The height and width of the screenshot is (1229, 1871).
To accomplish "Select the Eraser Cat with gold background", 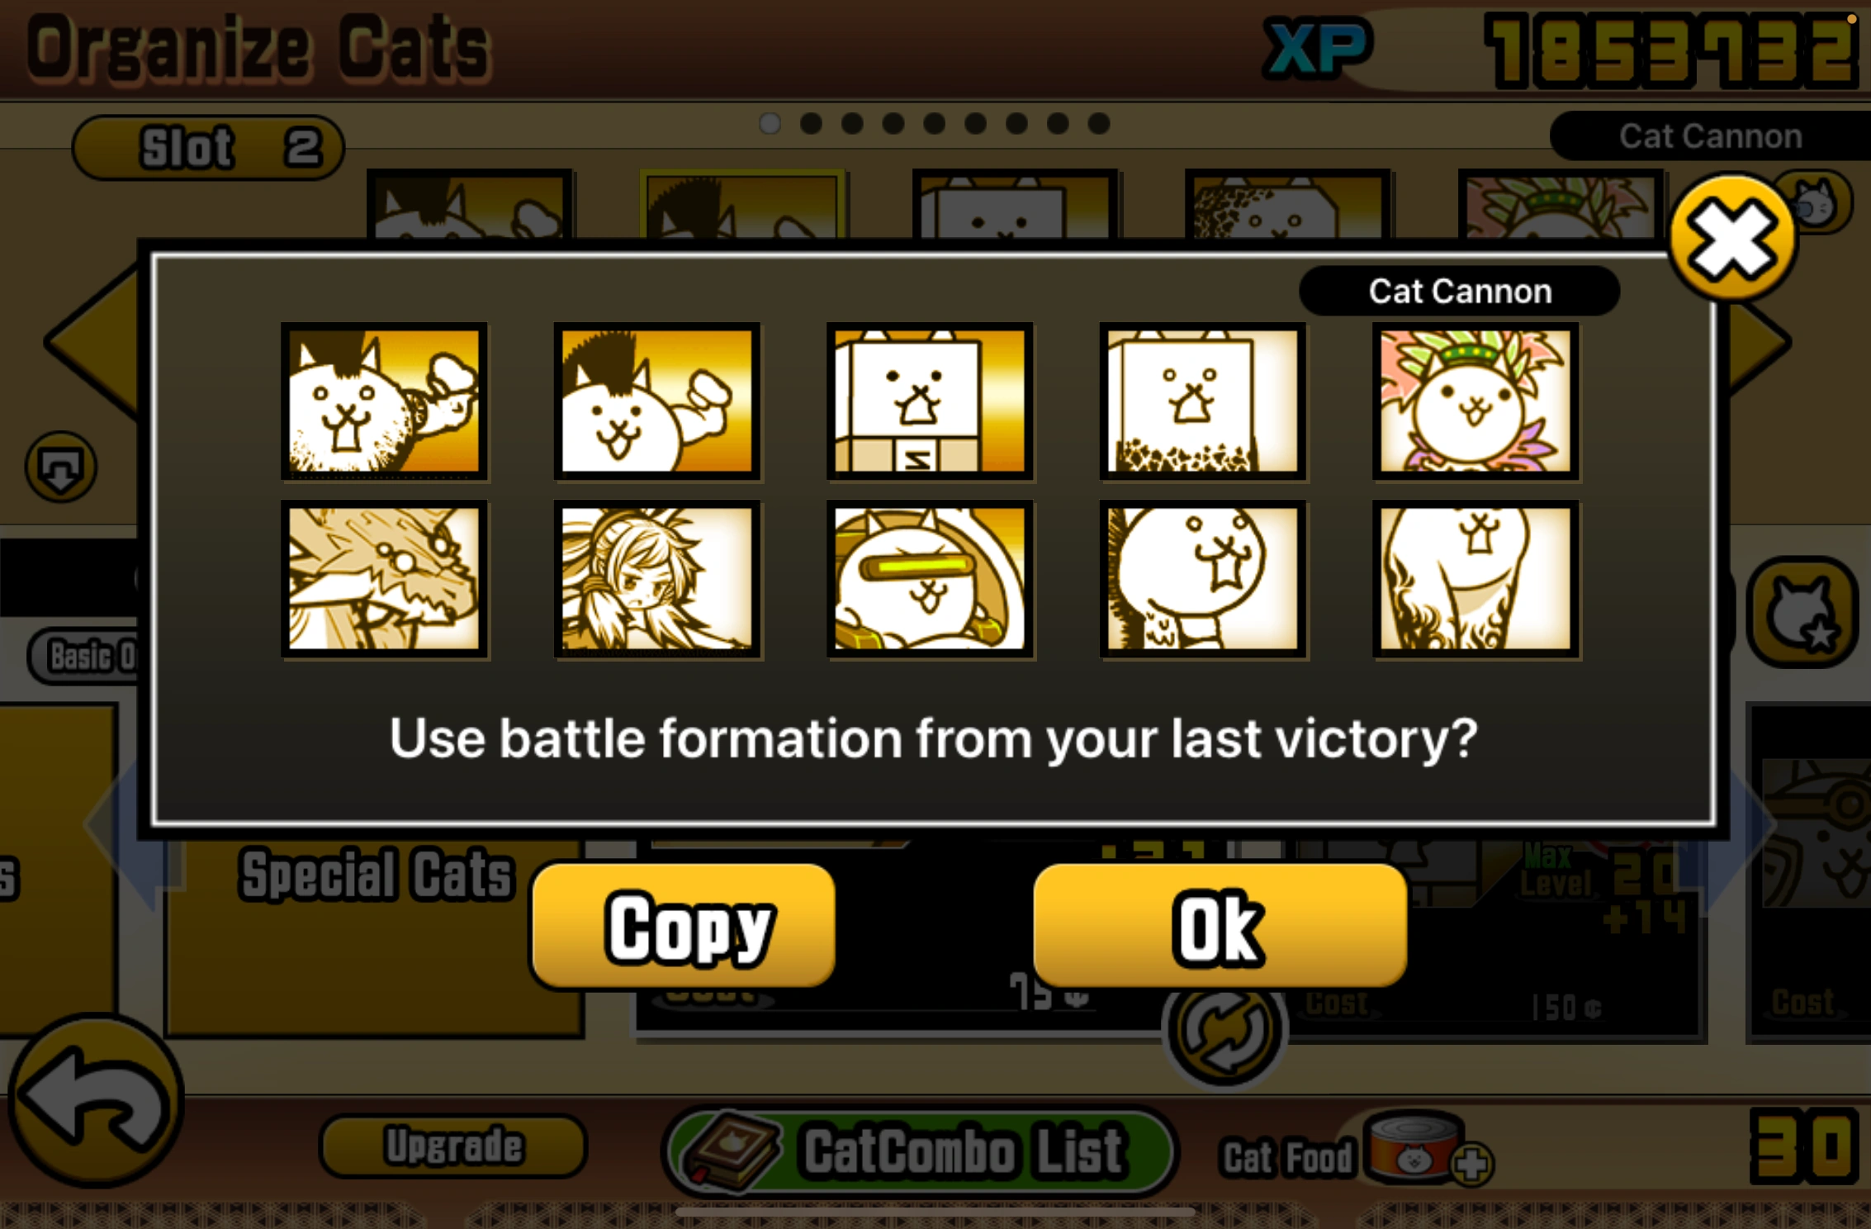I will tap(930, 401).
